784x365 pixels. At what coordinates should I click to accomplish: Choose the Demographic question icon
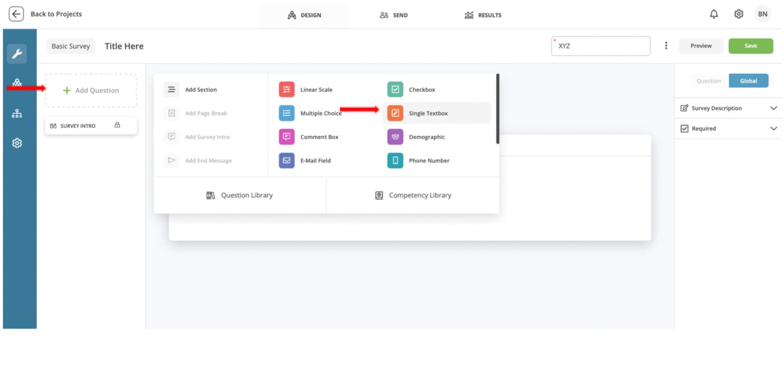395,137
